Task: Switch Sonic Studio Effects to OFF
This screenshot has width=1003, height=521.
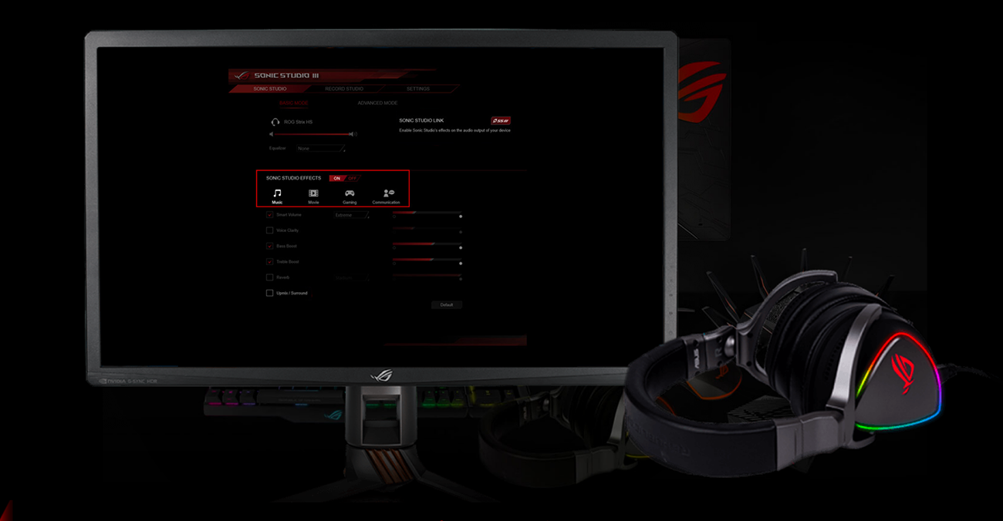Action: pos(353,178)
